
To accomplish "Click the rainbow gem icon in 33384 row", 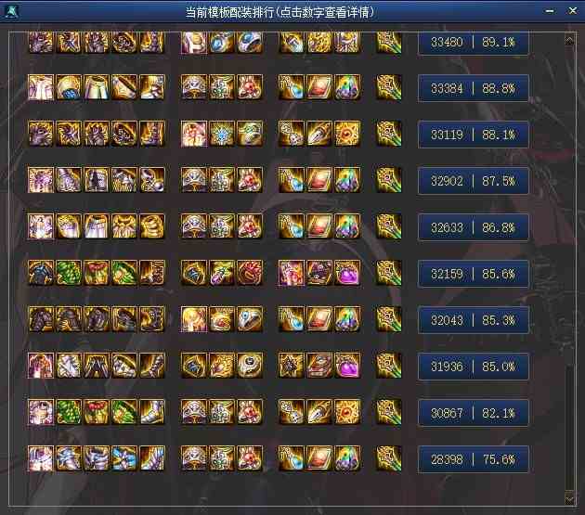I will (347, 87).
